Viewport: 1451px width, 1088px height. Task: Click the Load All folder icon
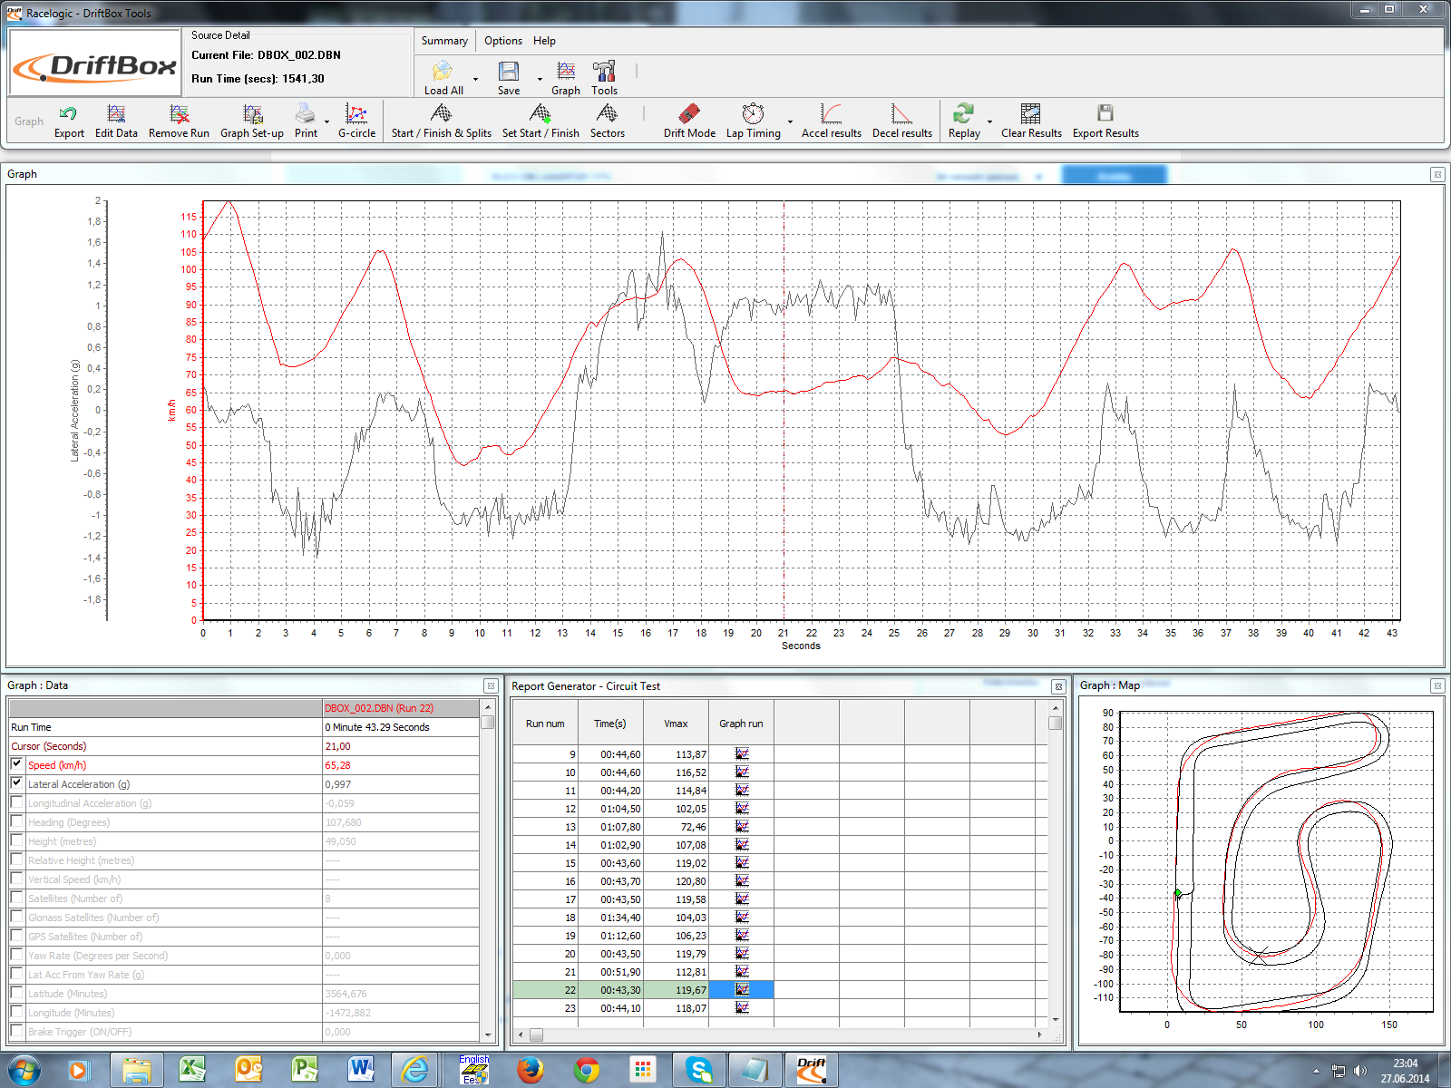tap(443, 71)
